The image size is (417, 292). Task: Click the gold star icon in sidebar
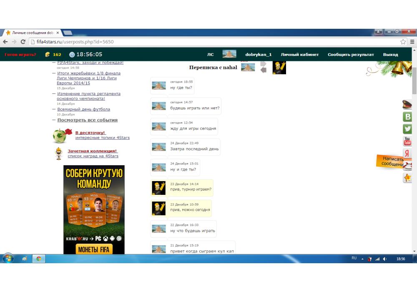407,178
